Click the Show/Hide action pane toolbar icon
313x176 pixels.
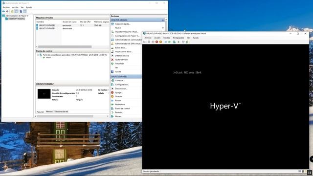[25, 11]
